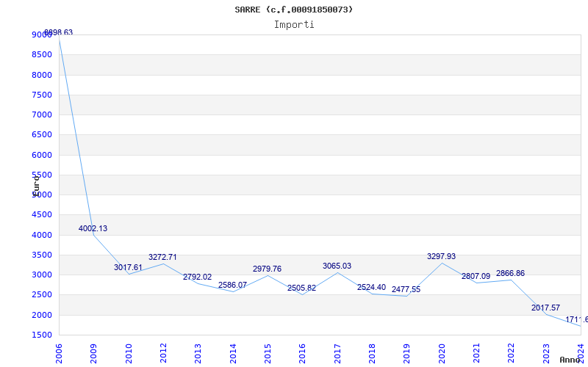
Task: Click the Euro vertical axis title
Action: [x=35, y=184]
